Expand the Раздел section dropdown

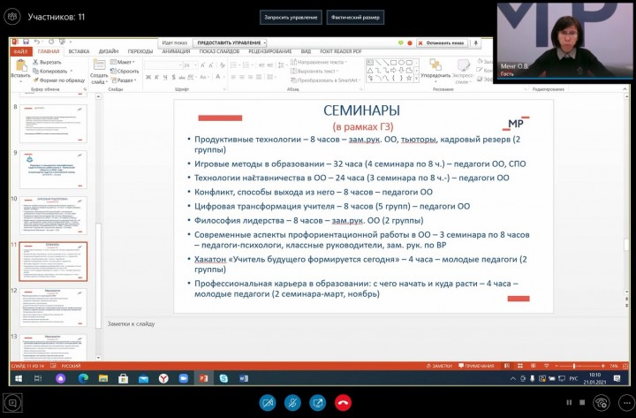(x=125, y=80)
